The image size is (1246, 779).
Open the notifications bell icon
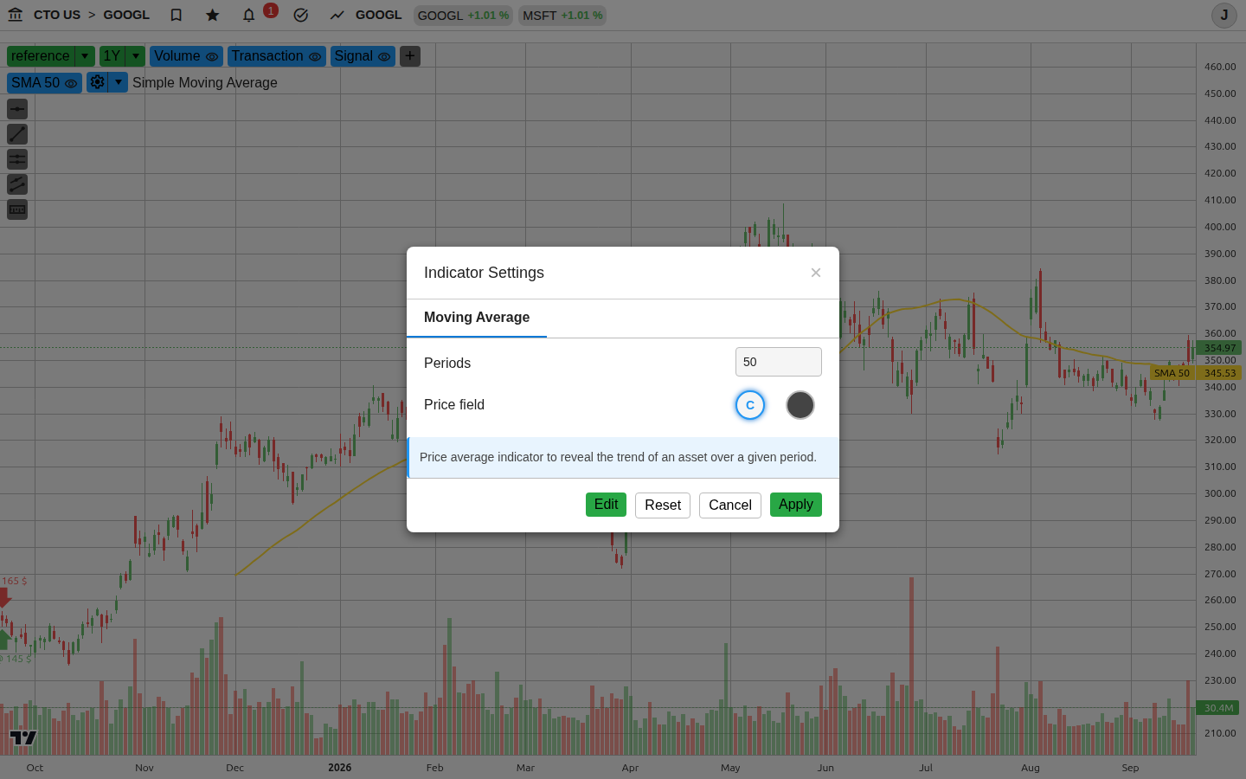(x=249, y=15)
